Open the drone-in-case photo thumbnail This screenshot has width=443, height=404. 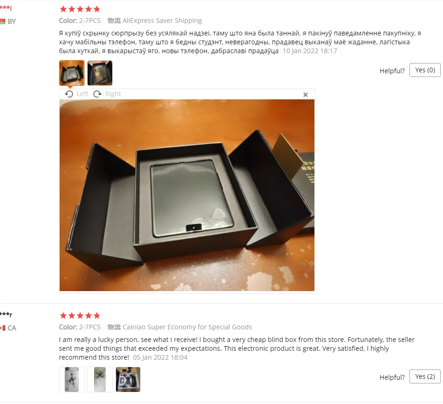128,379
